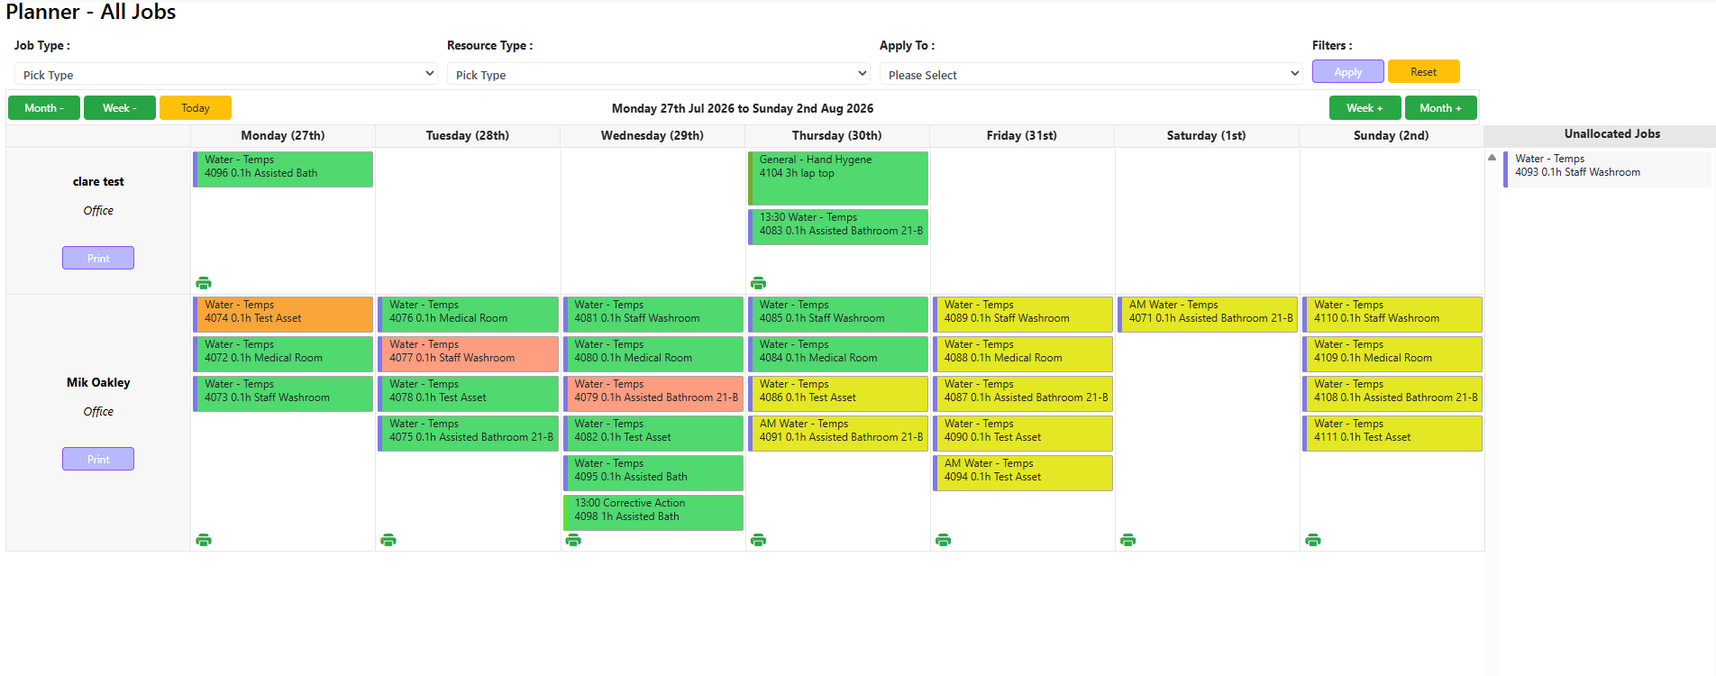1716x676 pixels.
Task: Click Mik Oakley's Friday printer icon
Action: [x=943, y=540]
